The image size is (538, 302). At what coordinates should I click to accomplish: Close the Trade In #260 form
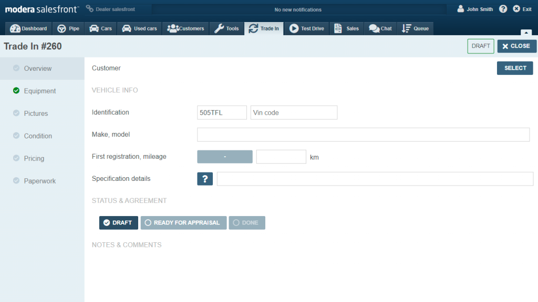click(x=516, y=46)
